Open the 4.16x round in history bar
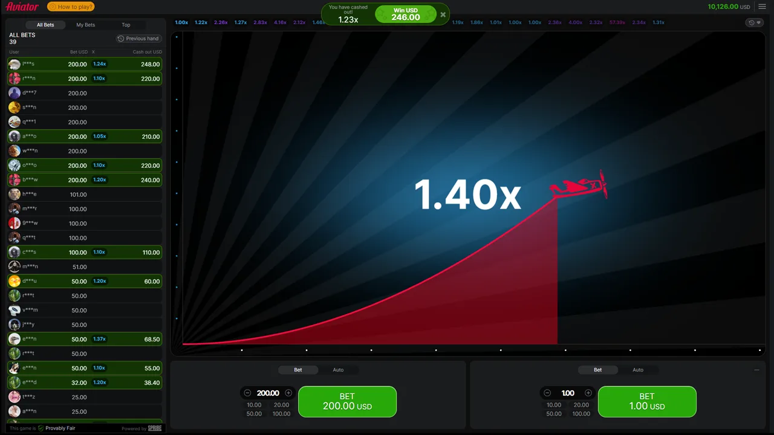774x435 pixels. [x=280, y=22]
